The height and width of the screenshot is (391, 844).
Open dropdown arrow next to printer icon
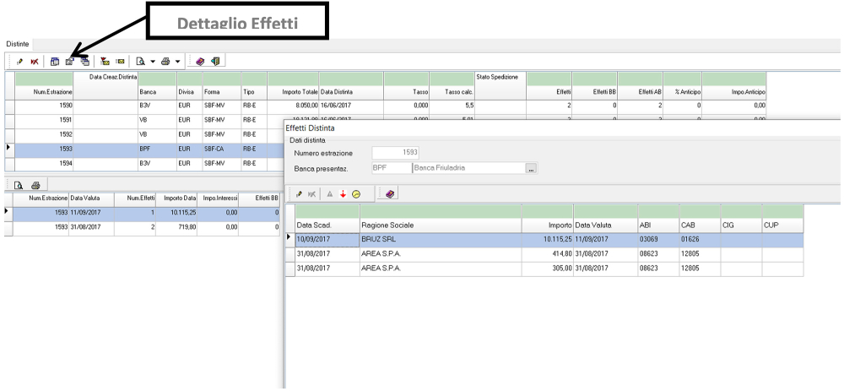pyautogui.click(x=178, y=62)
